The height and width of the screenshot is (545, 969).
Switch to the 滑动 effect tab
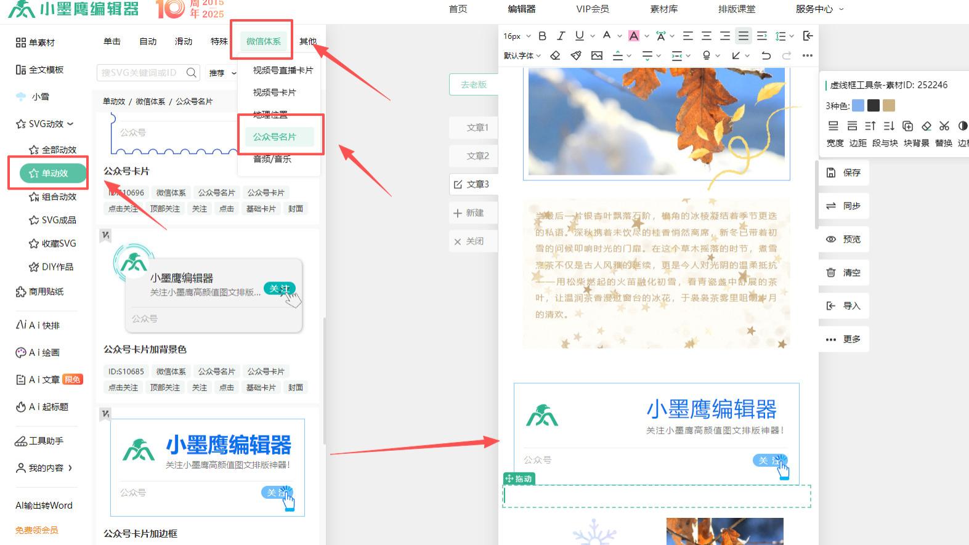(x=184, y=41)
